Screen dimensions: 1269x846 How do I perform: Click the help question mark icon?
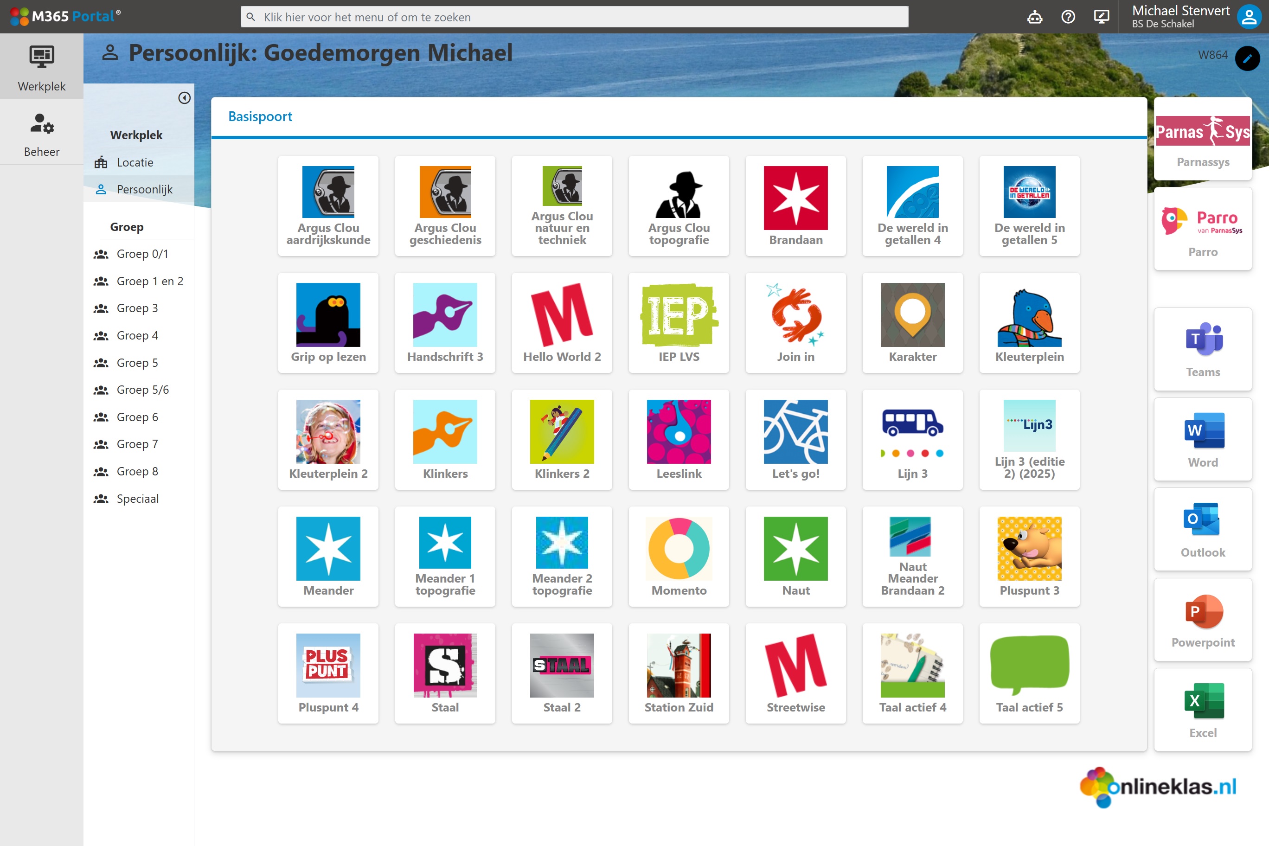pyautogui.click(x=1068, y=17)
